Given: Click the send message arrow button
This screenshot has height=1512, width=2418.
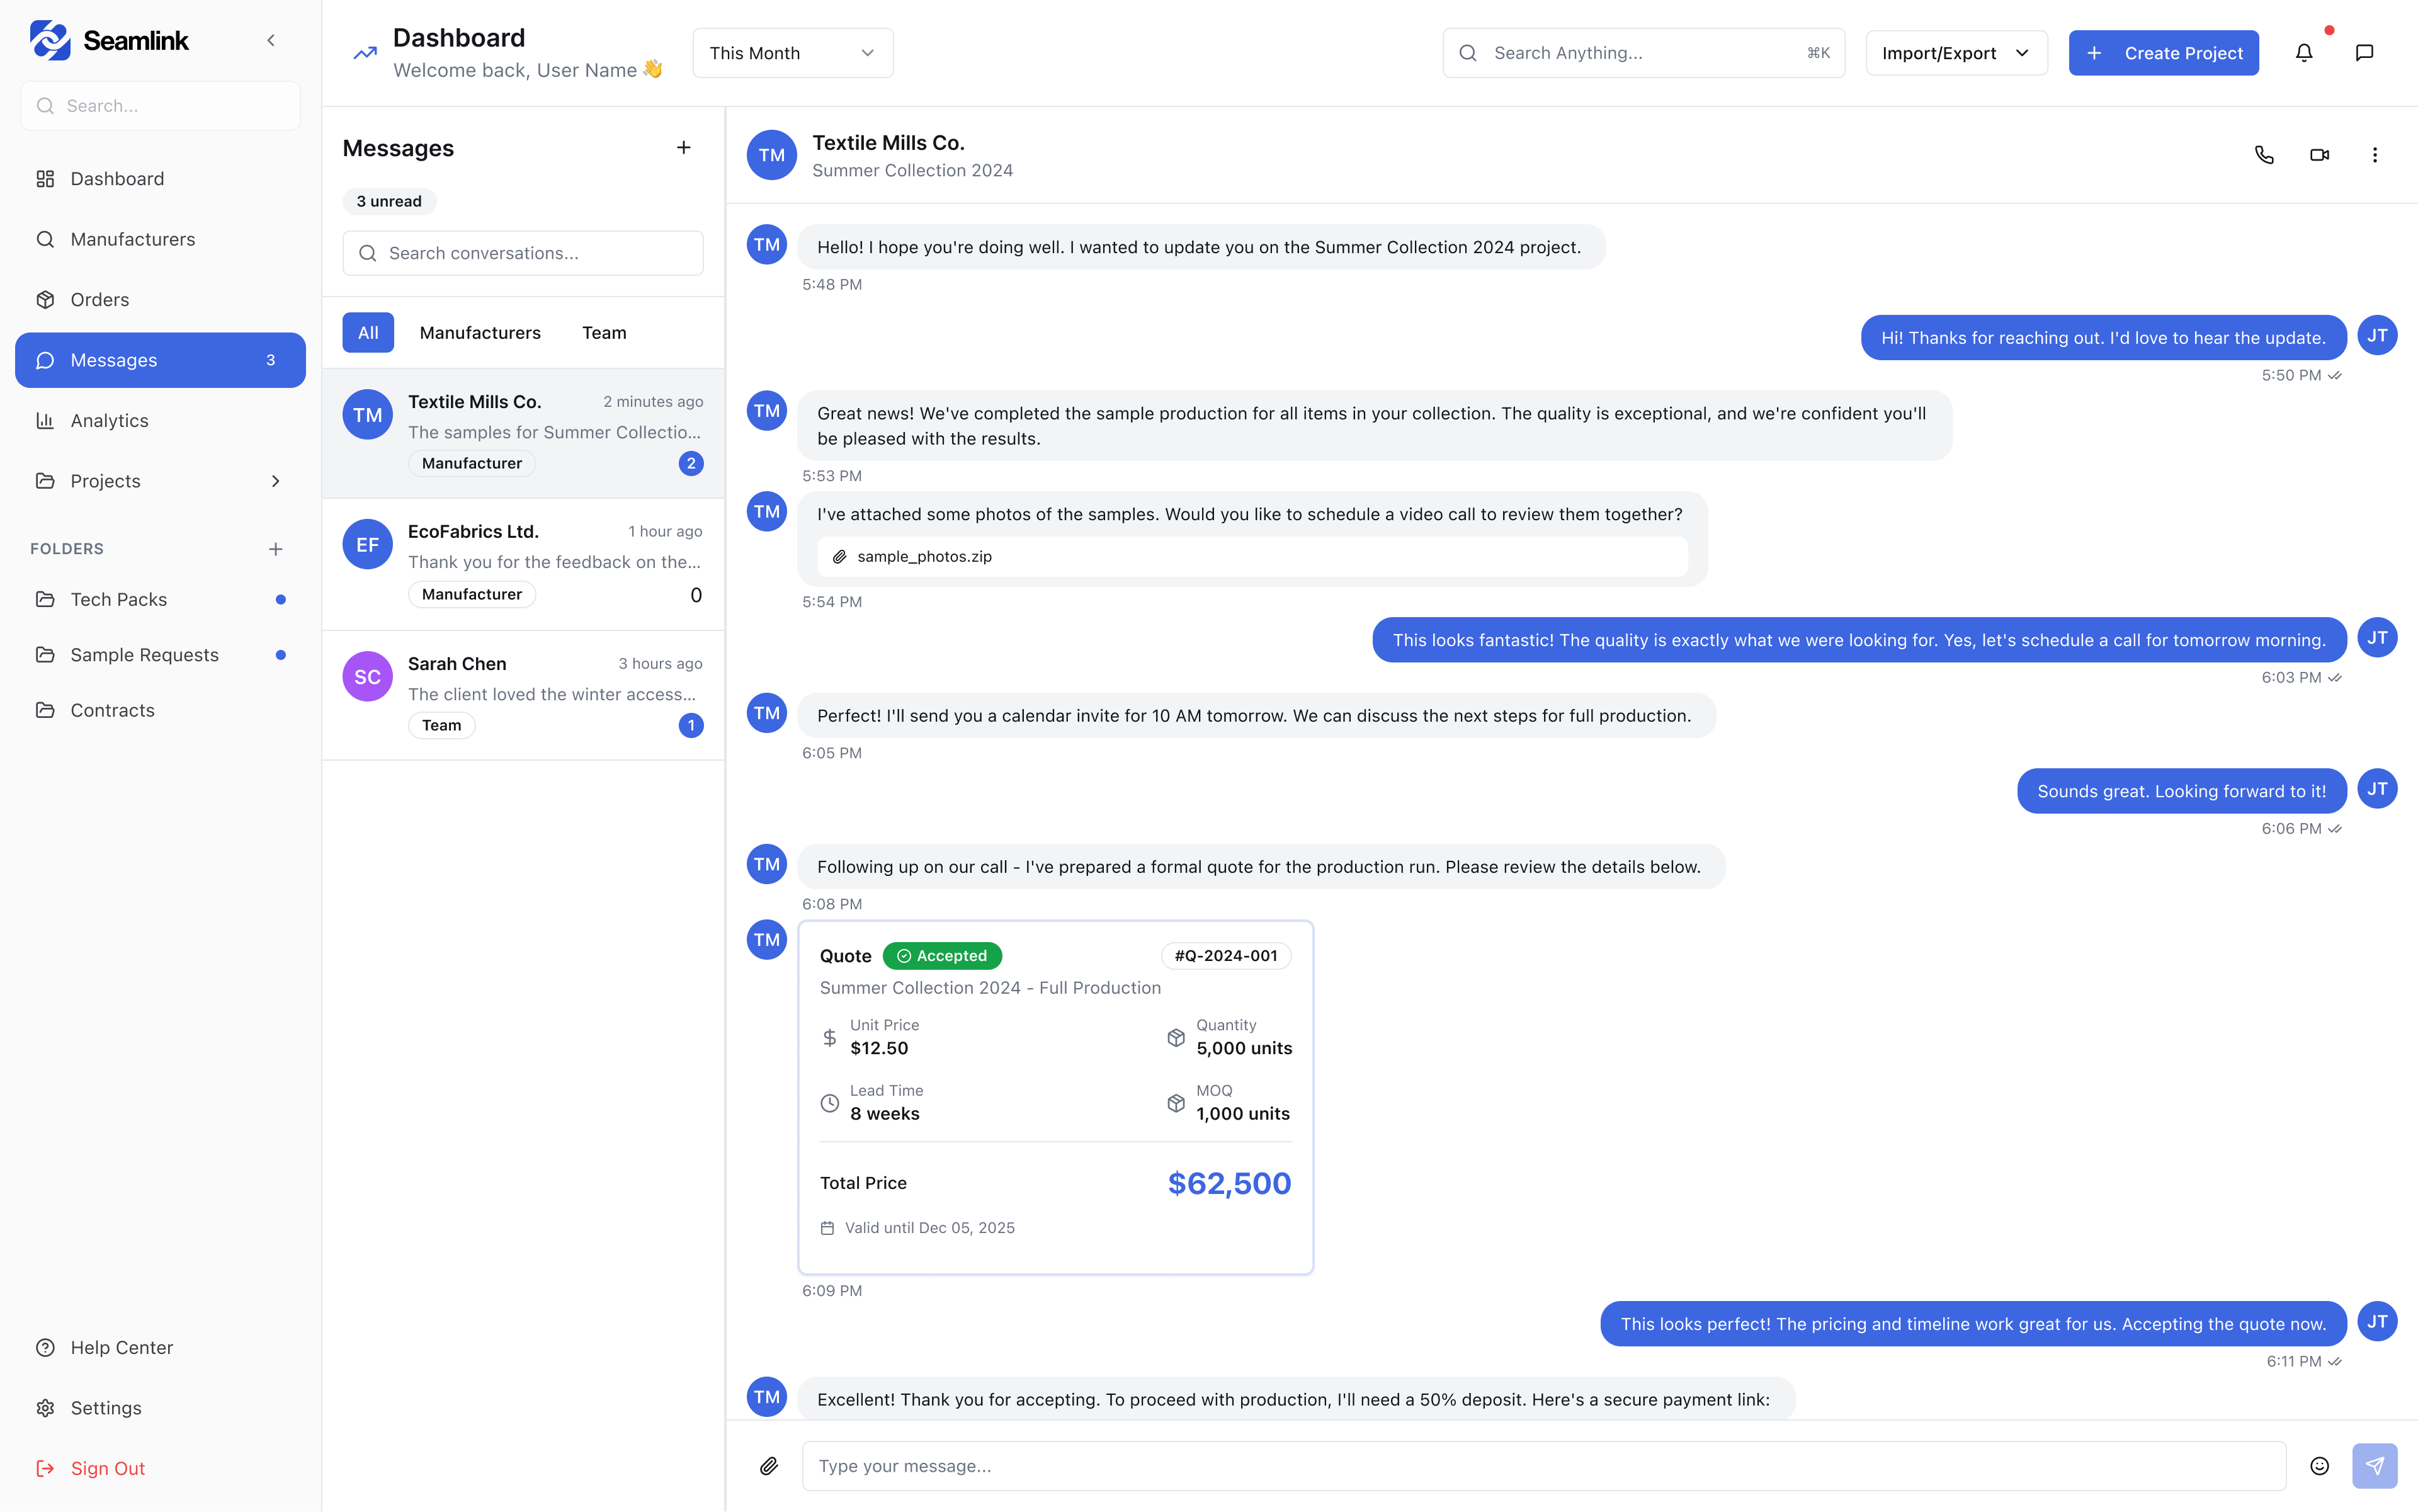Looking at the screenshot, I should 2374,1466.
